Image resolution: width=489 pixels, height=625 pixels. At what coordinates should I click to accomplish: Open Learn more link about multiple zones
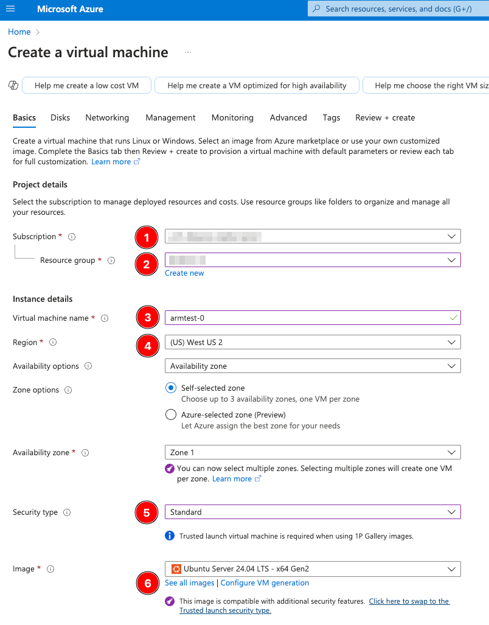[232, 479]
